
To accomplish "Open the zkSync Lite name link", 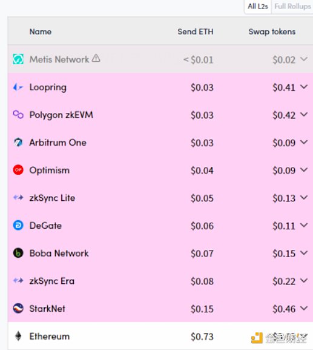I will [52, 198].
